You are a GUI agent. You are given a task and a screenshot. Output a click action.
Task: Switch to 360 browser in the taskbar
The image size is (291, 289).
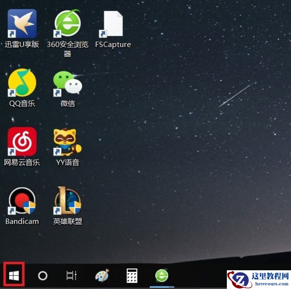click(x=162, y=275)
